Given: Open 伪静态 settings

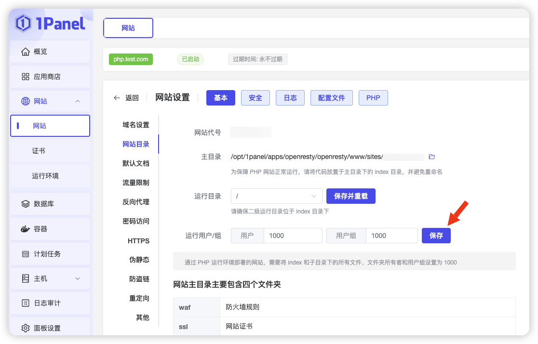Looking at the screenshot, I should (139, 260).
